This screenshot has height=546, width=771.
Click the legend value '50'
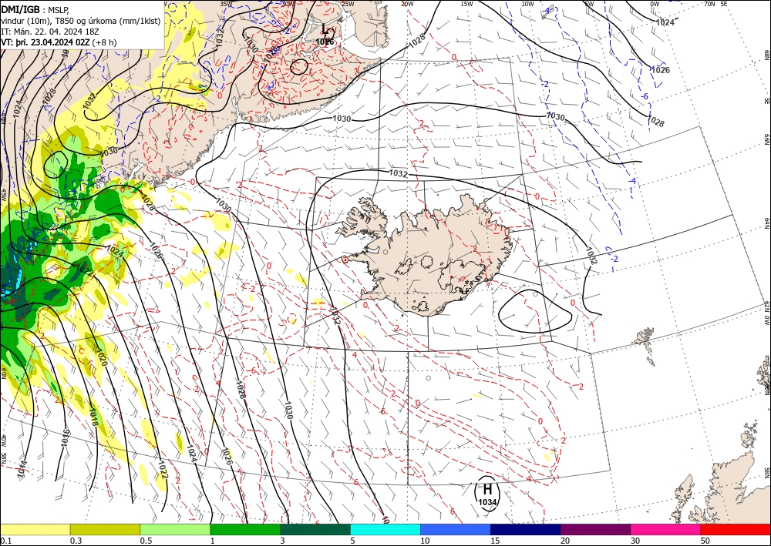[x=705, y=541]
